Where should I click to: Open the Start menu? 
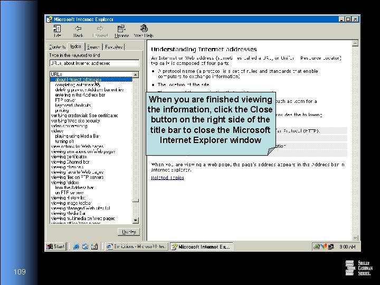point(56,246)
